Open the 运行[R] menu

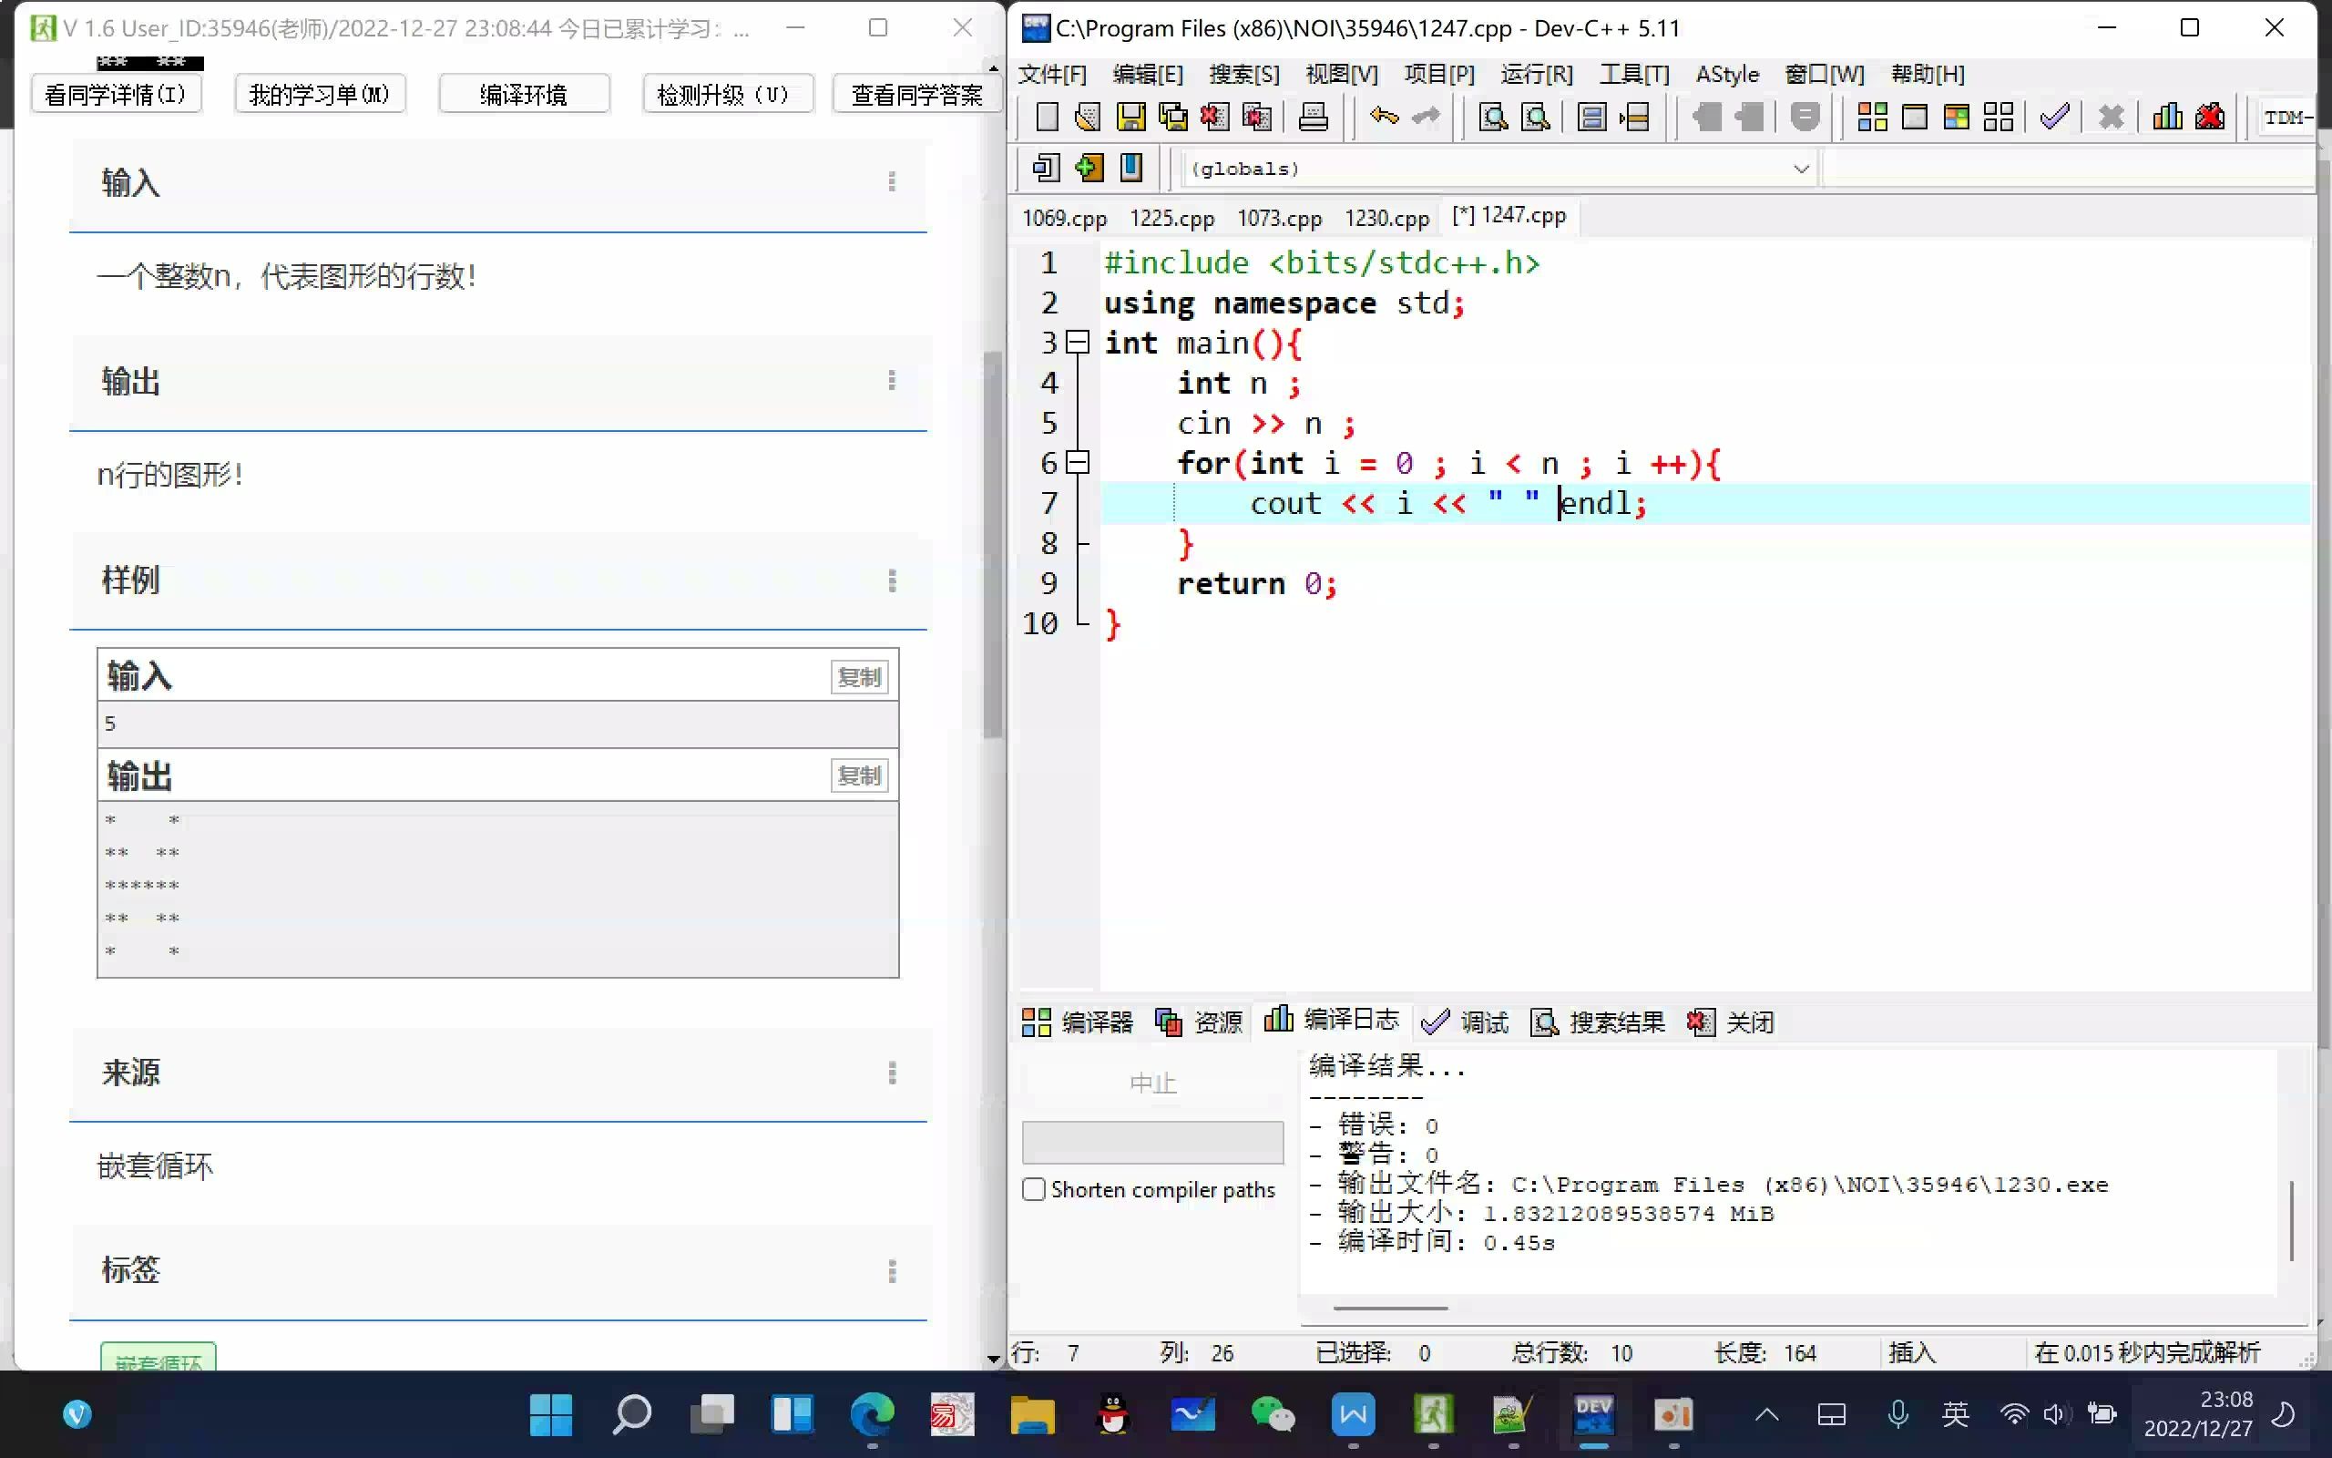pos(1536,74)
